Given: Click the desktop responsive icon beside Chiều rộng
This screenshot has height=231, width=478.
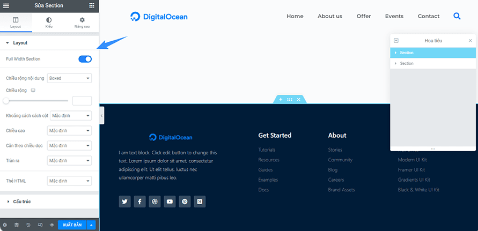Looking at the screenshot, I should pos(33,91).
